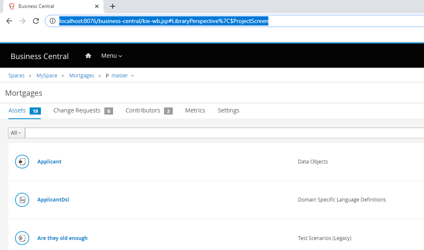The height and width of the screenshot is (250, 424).
Task: Click the ApplicantDsl asset icon
Action: click(x=22, y=199)
